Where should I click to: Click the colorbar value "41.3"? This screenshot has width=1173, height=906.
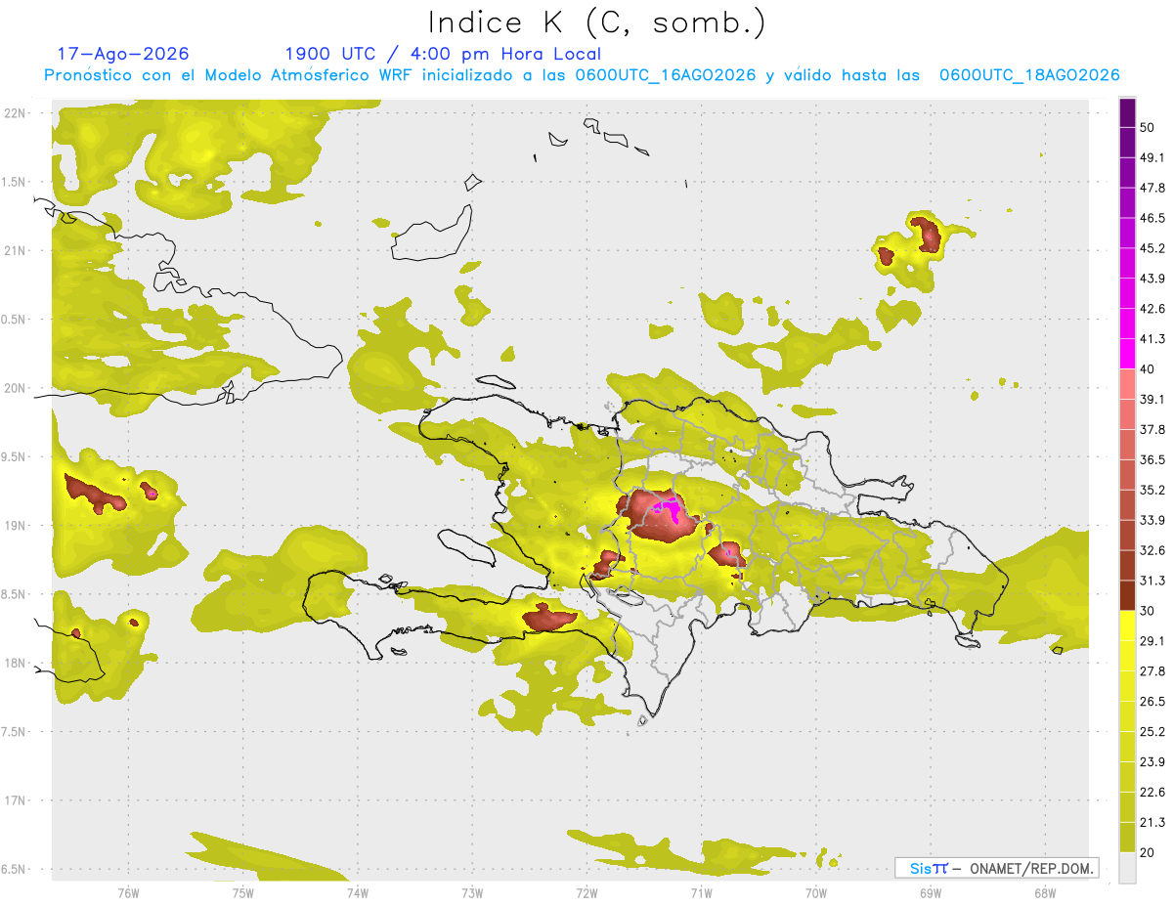tap(1152, 339)
